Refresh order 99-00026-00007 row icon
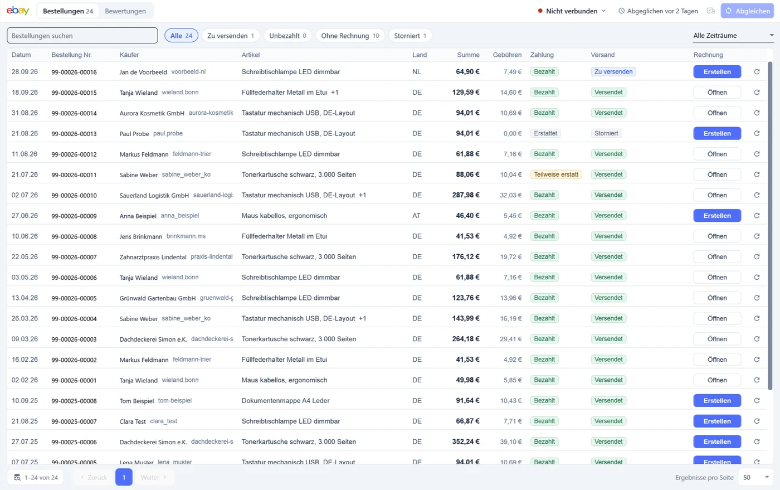Viewport: 780px width, 490px height. [x=757, y=257]
